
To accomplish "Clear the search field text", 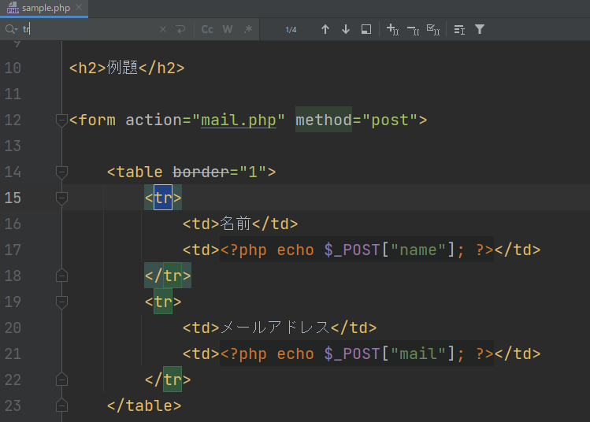I will (x=163, y=29).
